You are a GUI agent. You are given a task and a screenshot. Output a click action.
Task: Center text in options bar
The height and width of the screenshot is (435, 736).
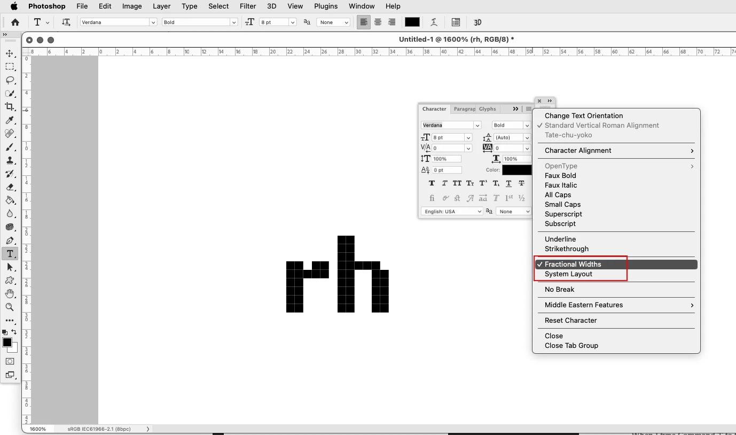tap(378, 22)
